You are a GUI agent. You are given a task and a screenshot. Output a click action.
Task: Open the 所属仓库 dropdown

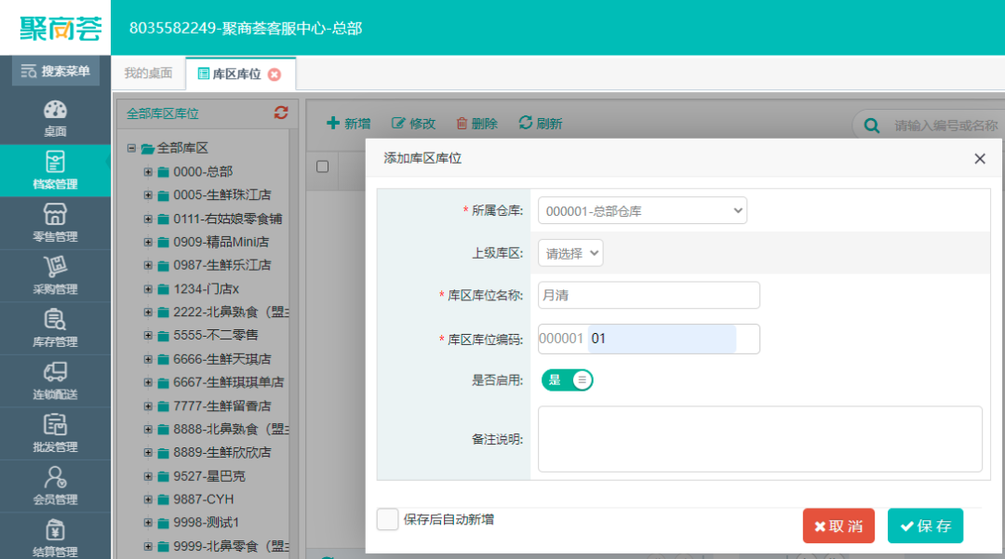(642, 211)
